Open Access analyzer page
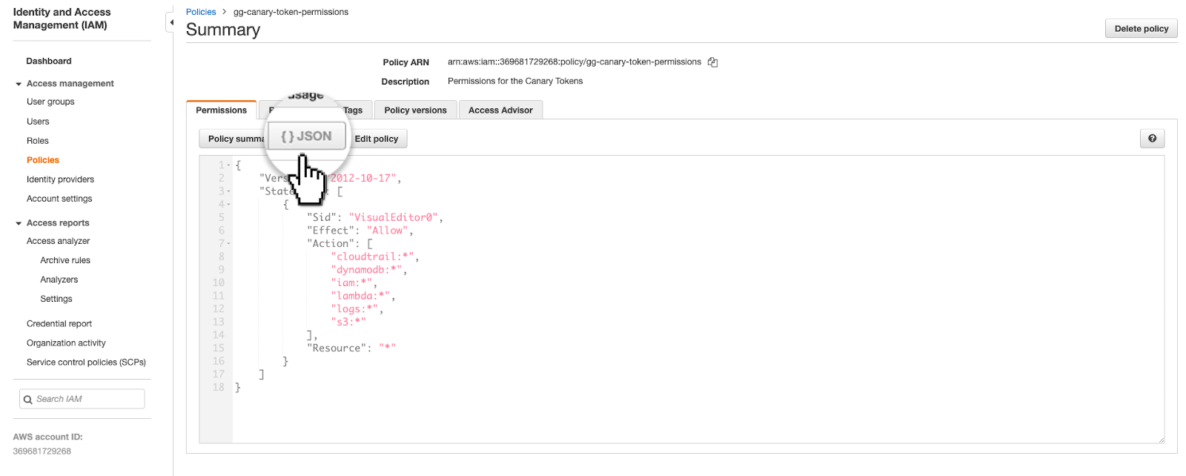The height and width of the screenshot is (476, 1186). 58,241
